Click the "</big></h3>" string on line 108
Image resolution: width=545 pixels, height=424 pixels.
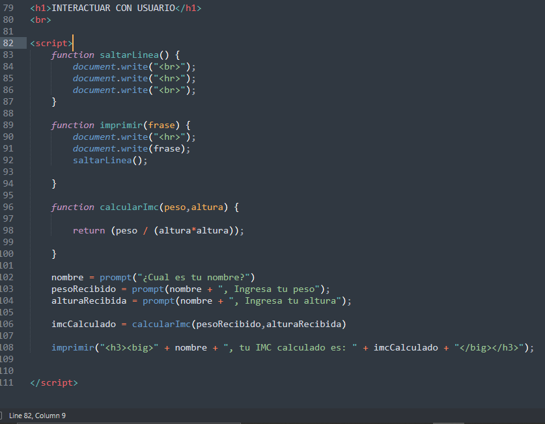tap(489, 348)
